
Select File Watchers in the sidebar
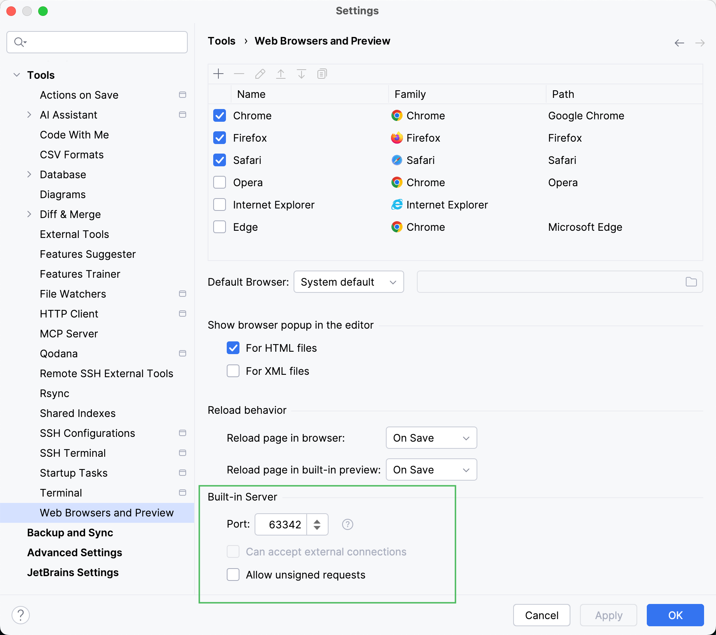coord(73,294)
